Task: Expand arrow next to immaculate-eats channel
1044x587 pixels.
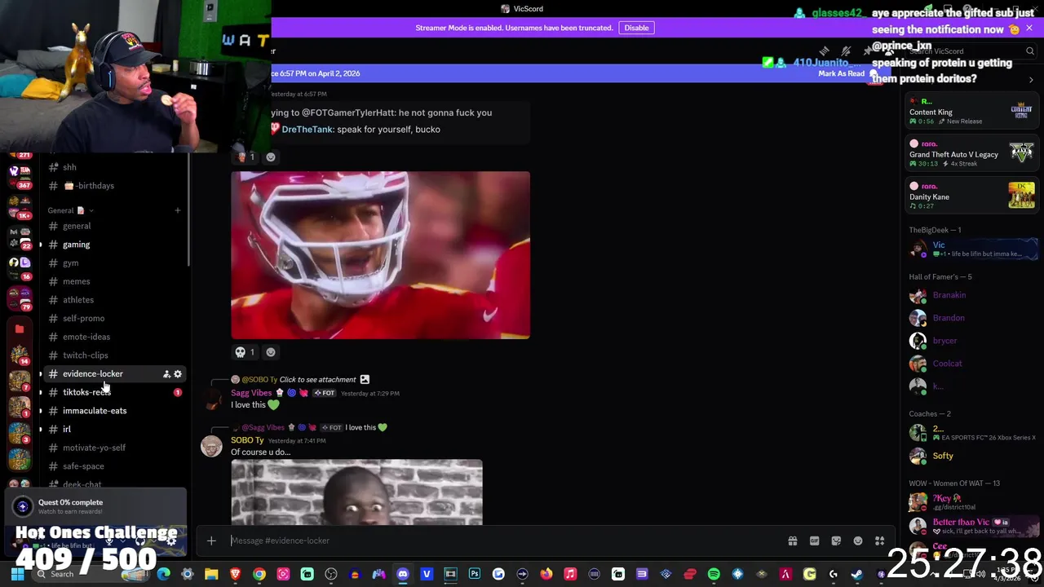Action: 41,411
